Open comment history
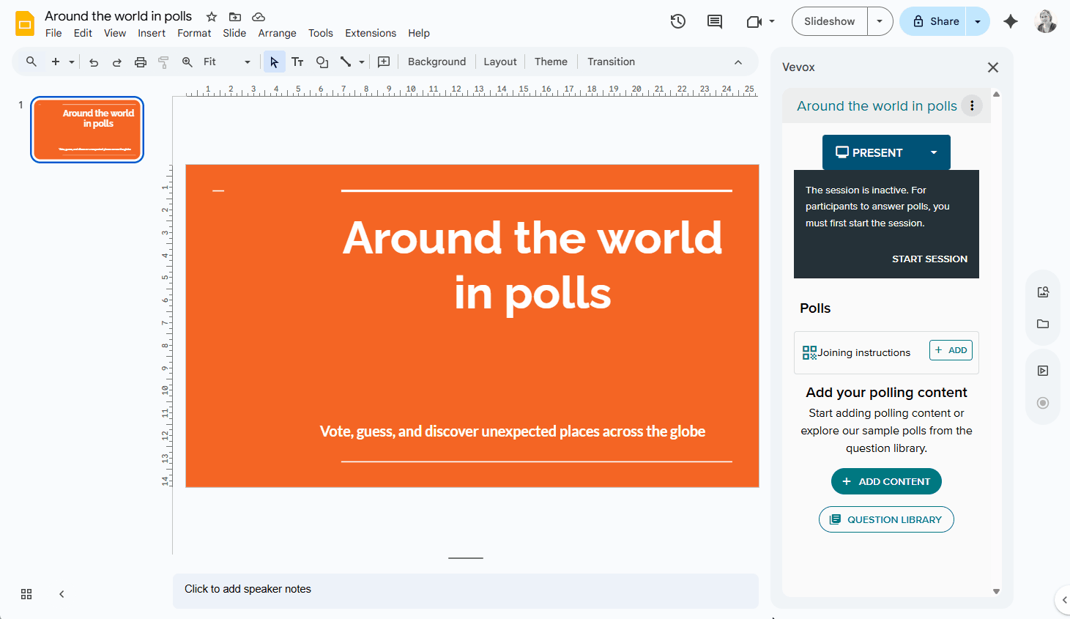The height and width of the screenshot is (619, 1070). coord(714,21)
